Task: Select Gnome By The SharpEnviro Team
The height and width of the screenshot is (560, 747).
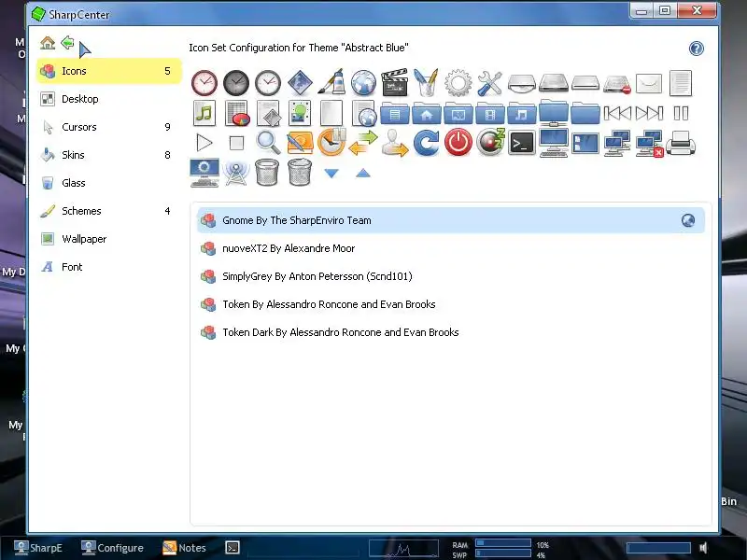Action: (451, 220)
